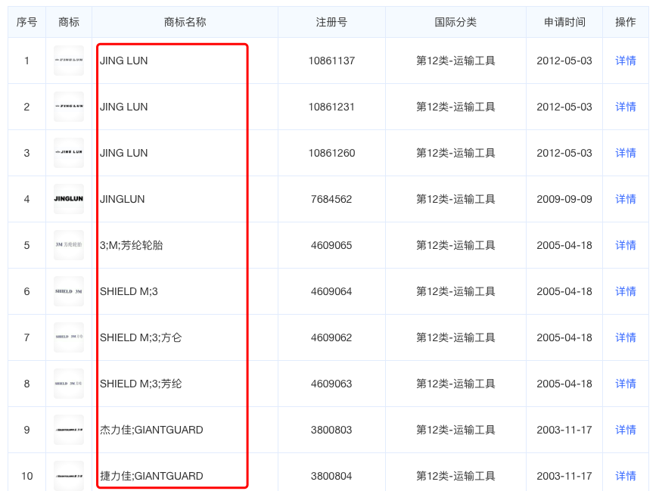Click the 国际分类 column header
This screenshot has width=659, height=491.
pyautogui.click(x=455, y=22)
